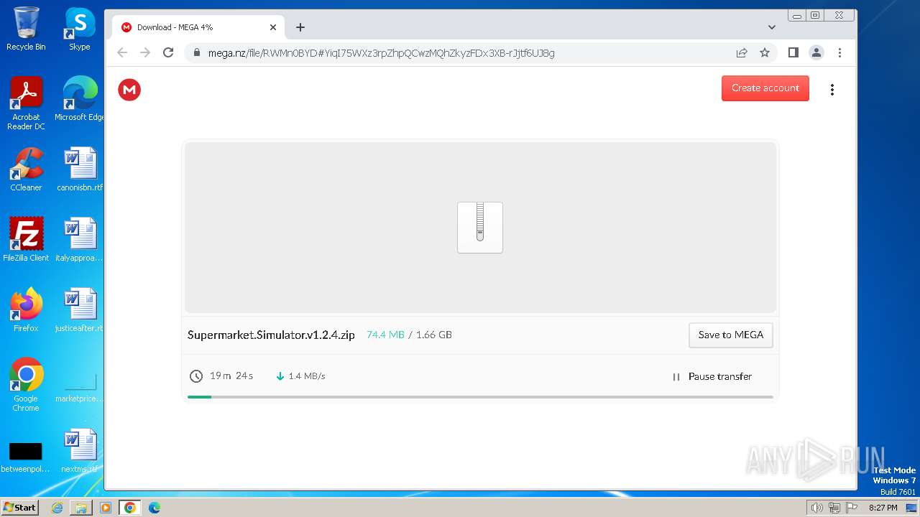Click the MEGA logo icon on the page
The image size is (920, 517).
tap(129, 90)
